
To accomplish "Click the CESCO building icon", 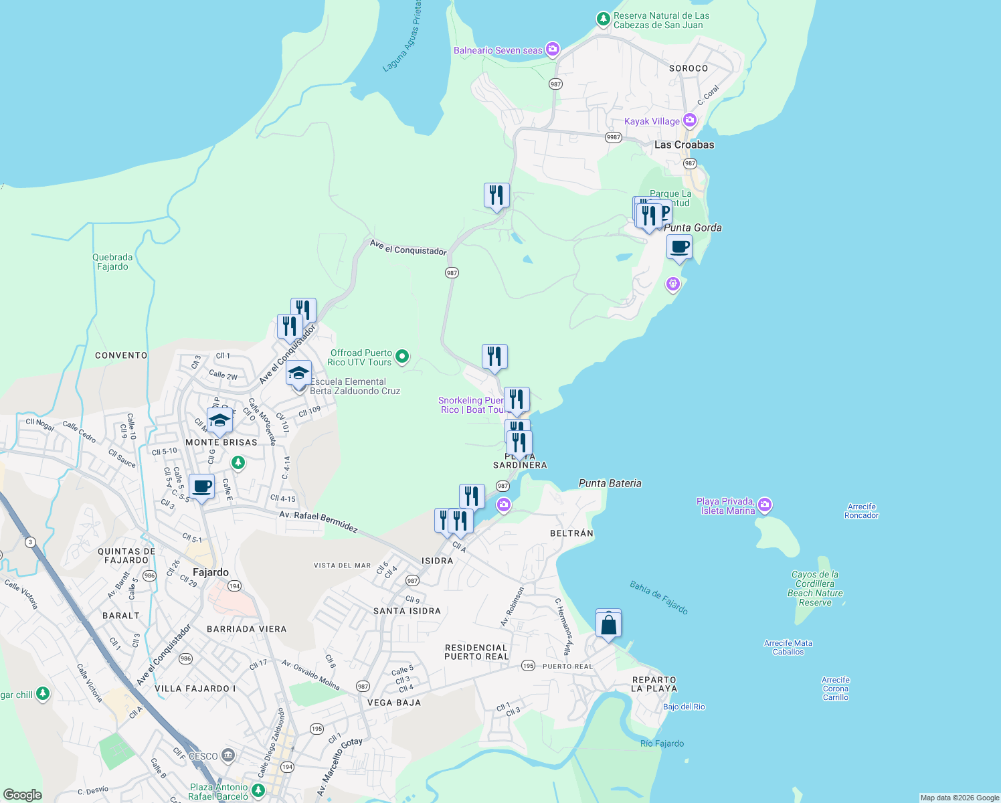I will point(227,754).
